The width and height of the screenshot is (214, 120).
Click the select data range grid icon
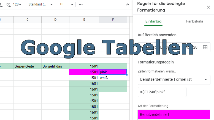click(x=205, y=47)
